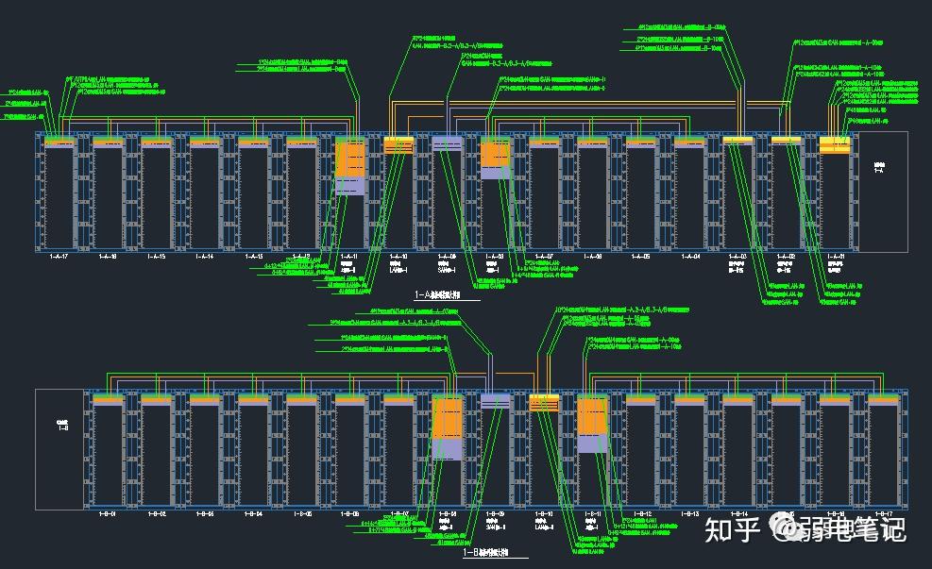The height and width of the screenshot is (569, 932).
Task: Select the rack label 1-B-02
Action: point(157,513)
